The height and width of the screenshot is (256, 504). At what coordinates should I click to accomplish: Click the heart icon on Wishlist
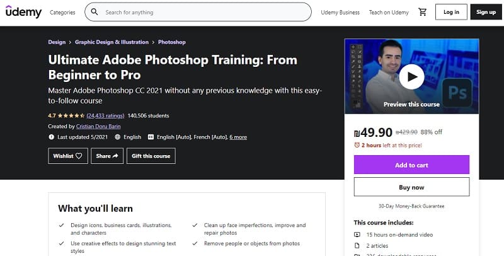click(79, 156)
